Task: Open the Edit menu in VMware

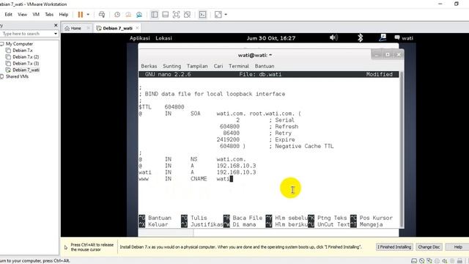Action: coord(8,15)
